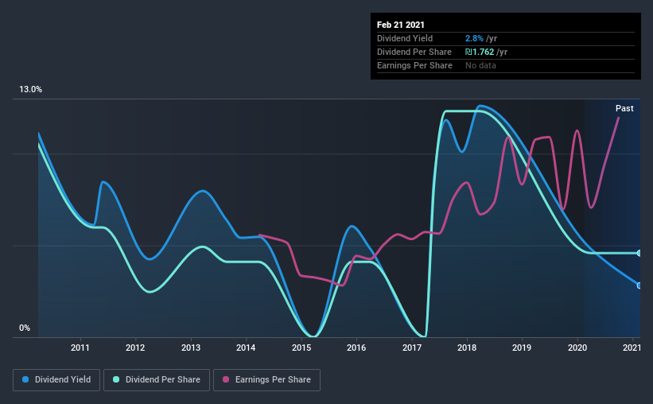Select the Dividend Per Share end-point marker
The image size is (653, 404).
click(639, 253)
